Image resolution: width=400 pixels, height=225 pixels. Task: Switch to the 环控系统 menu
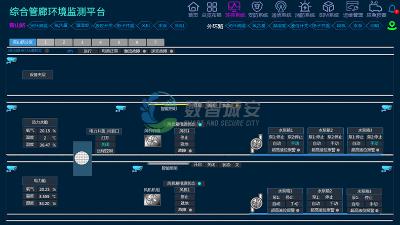[x=234, y=9]
